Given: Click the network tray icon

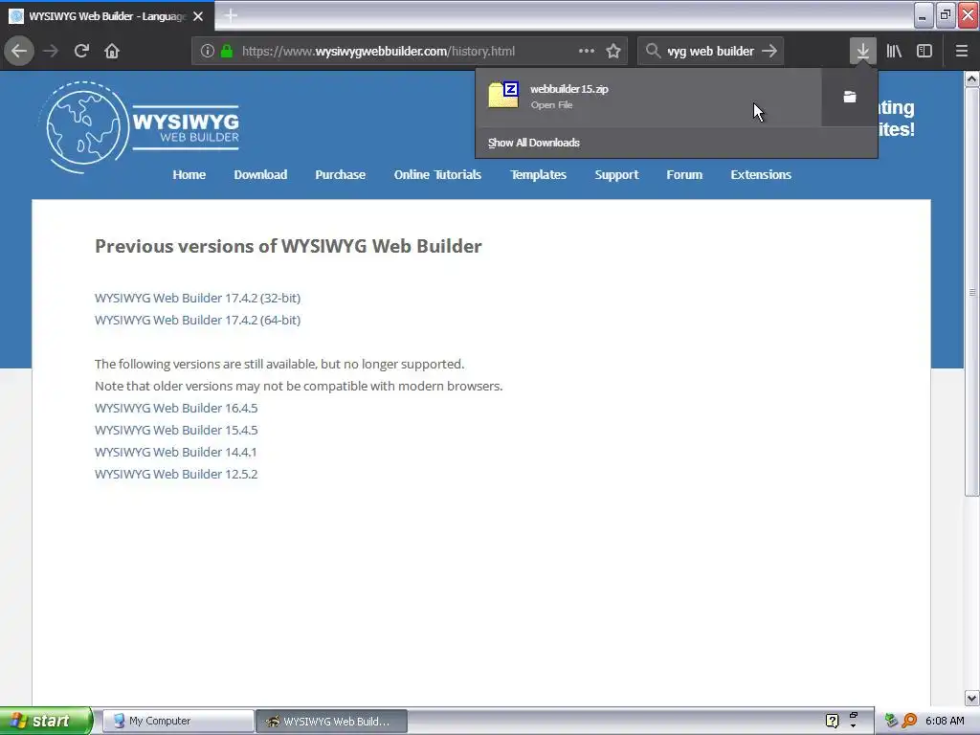Looking at the screenshot, I should [x=891, y=721].
